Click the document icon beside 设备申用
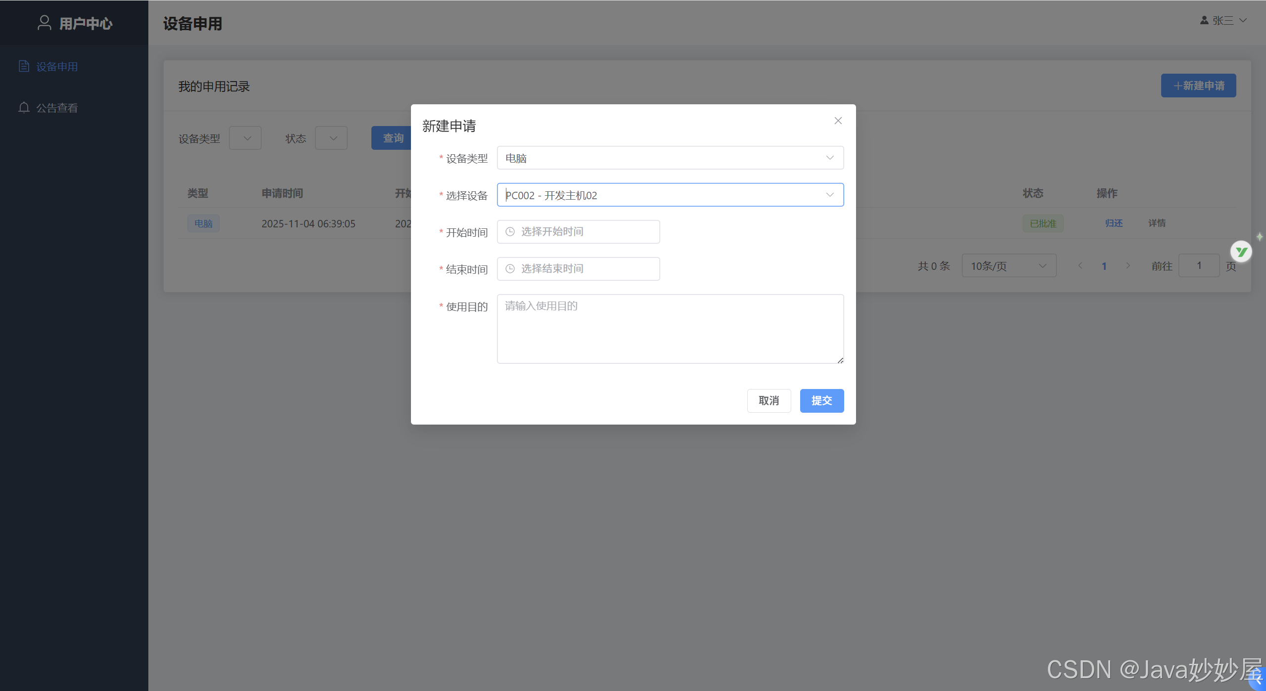1266x691 pixels. tap(24, 66)
